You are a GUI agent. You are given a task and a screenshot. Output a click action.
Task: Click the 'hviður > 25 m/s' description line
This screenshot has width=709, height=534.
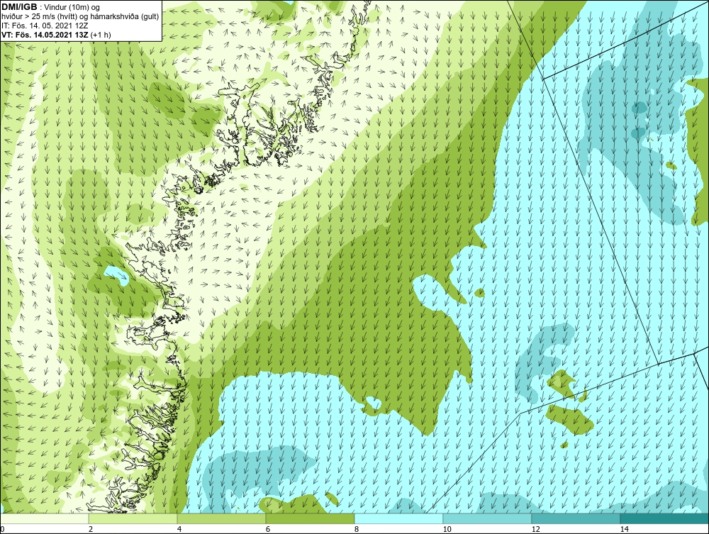pyautogui.click(x=80, y=16)
